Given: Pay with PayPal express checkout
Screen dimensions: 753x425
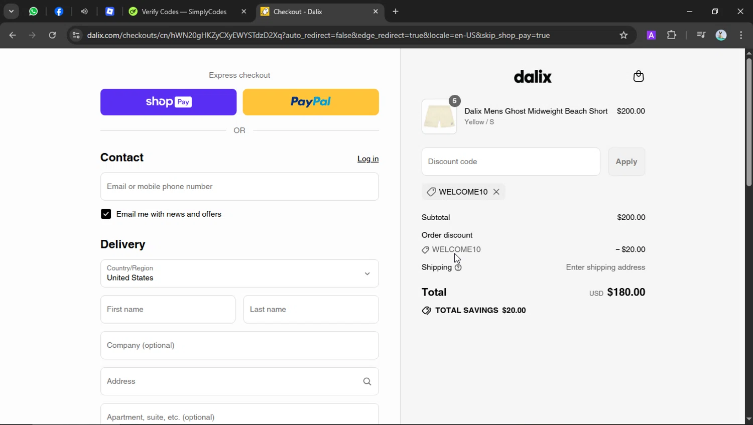Looking at the screenshot, I should [311, 102].
